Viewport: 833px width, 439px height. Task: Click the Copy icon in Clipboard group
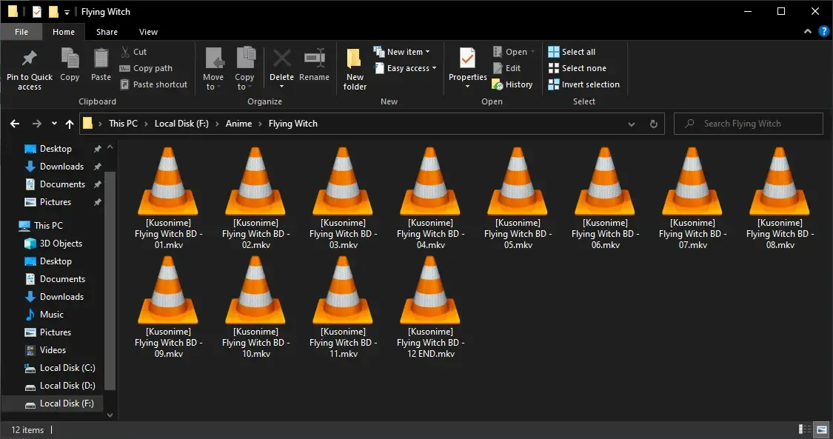pos(70,59)
